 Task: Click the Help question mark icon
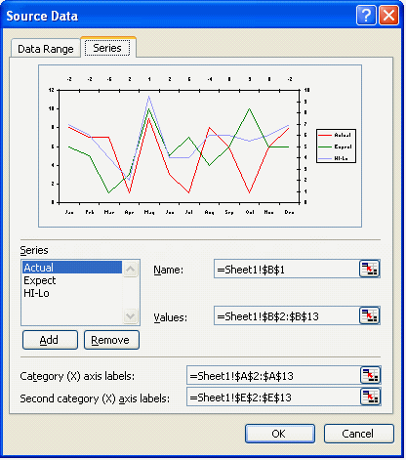click(x=366, y=15)
